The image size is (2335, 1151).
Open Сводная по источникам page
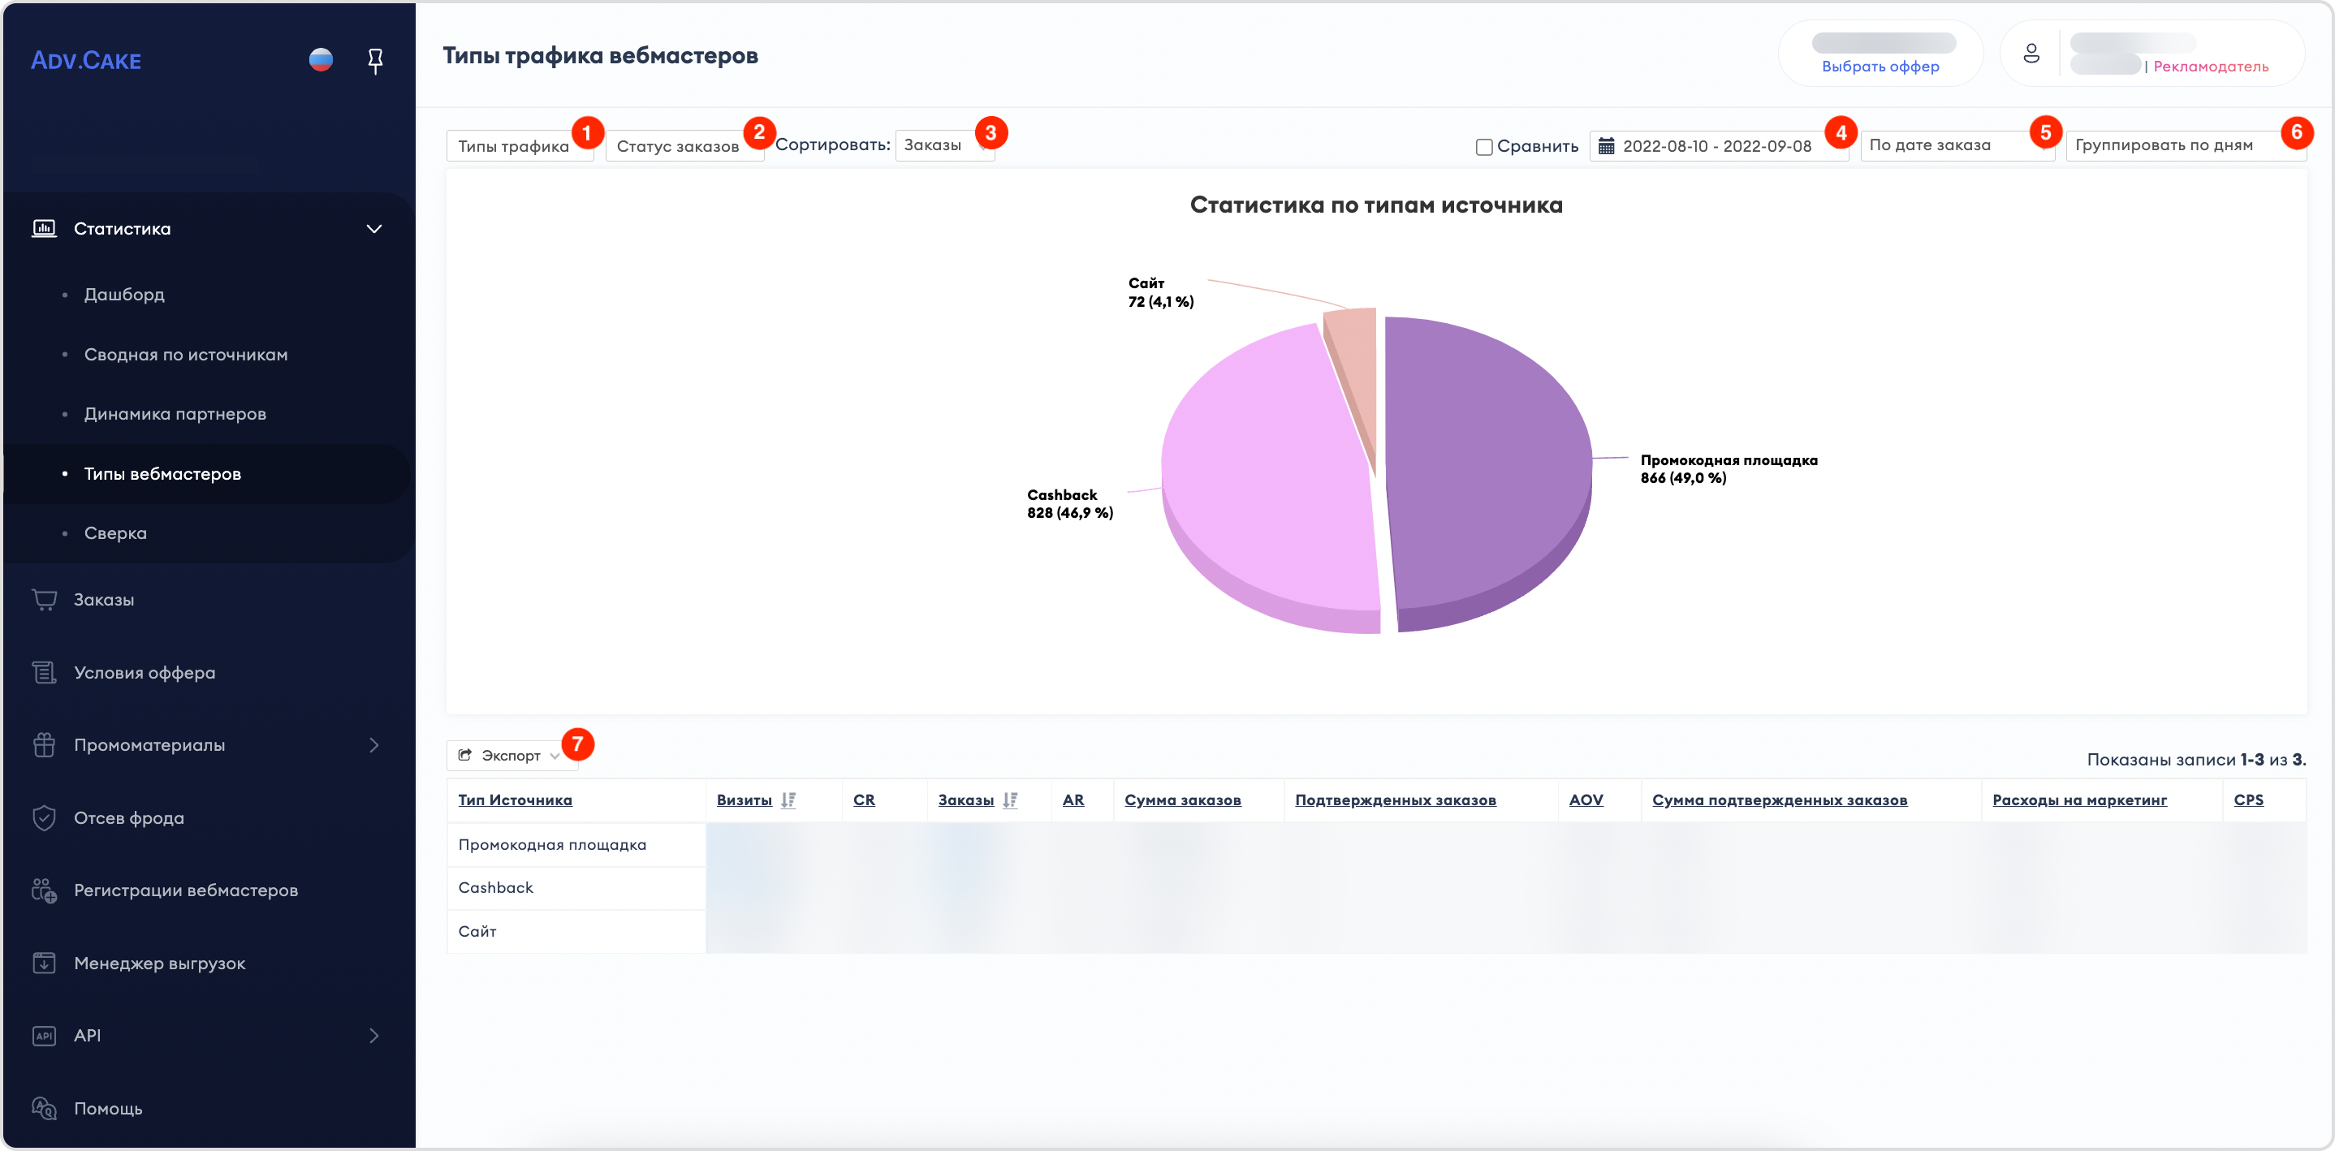tap(186, 355)
